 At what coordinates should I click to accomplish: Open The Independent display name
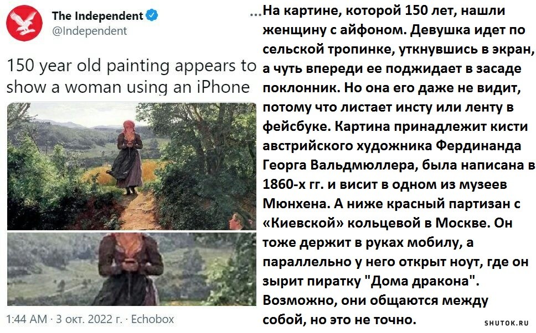coord(97,15)
